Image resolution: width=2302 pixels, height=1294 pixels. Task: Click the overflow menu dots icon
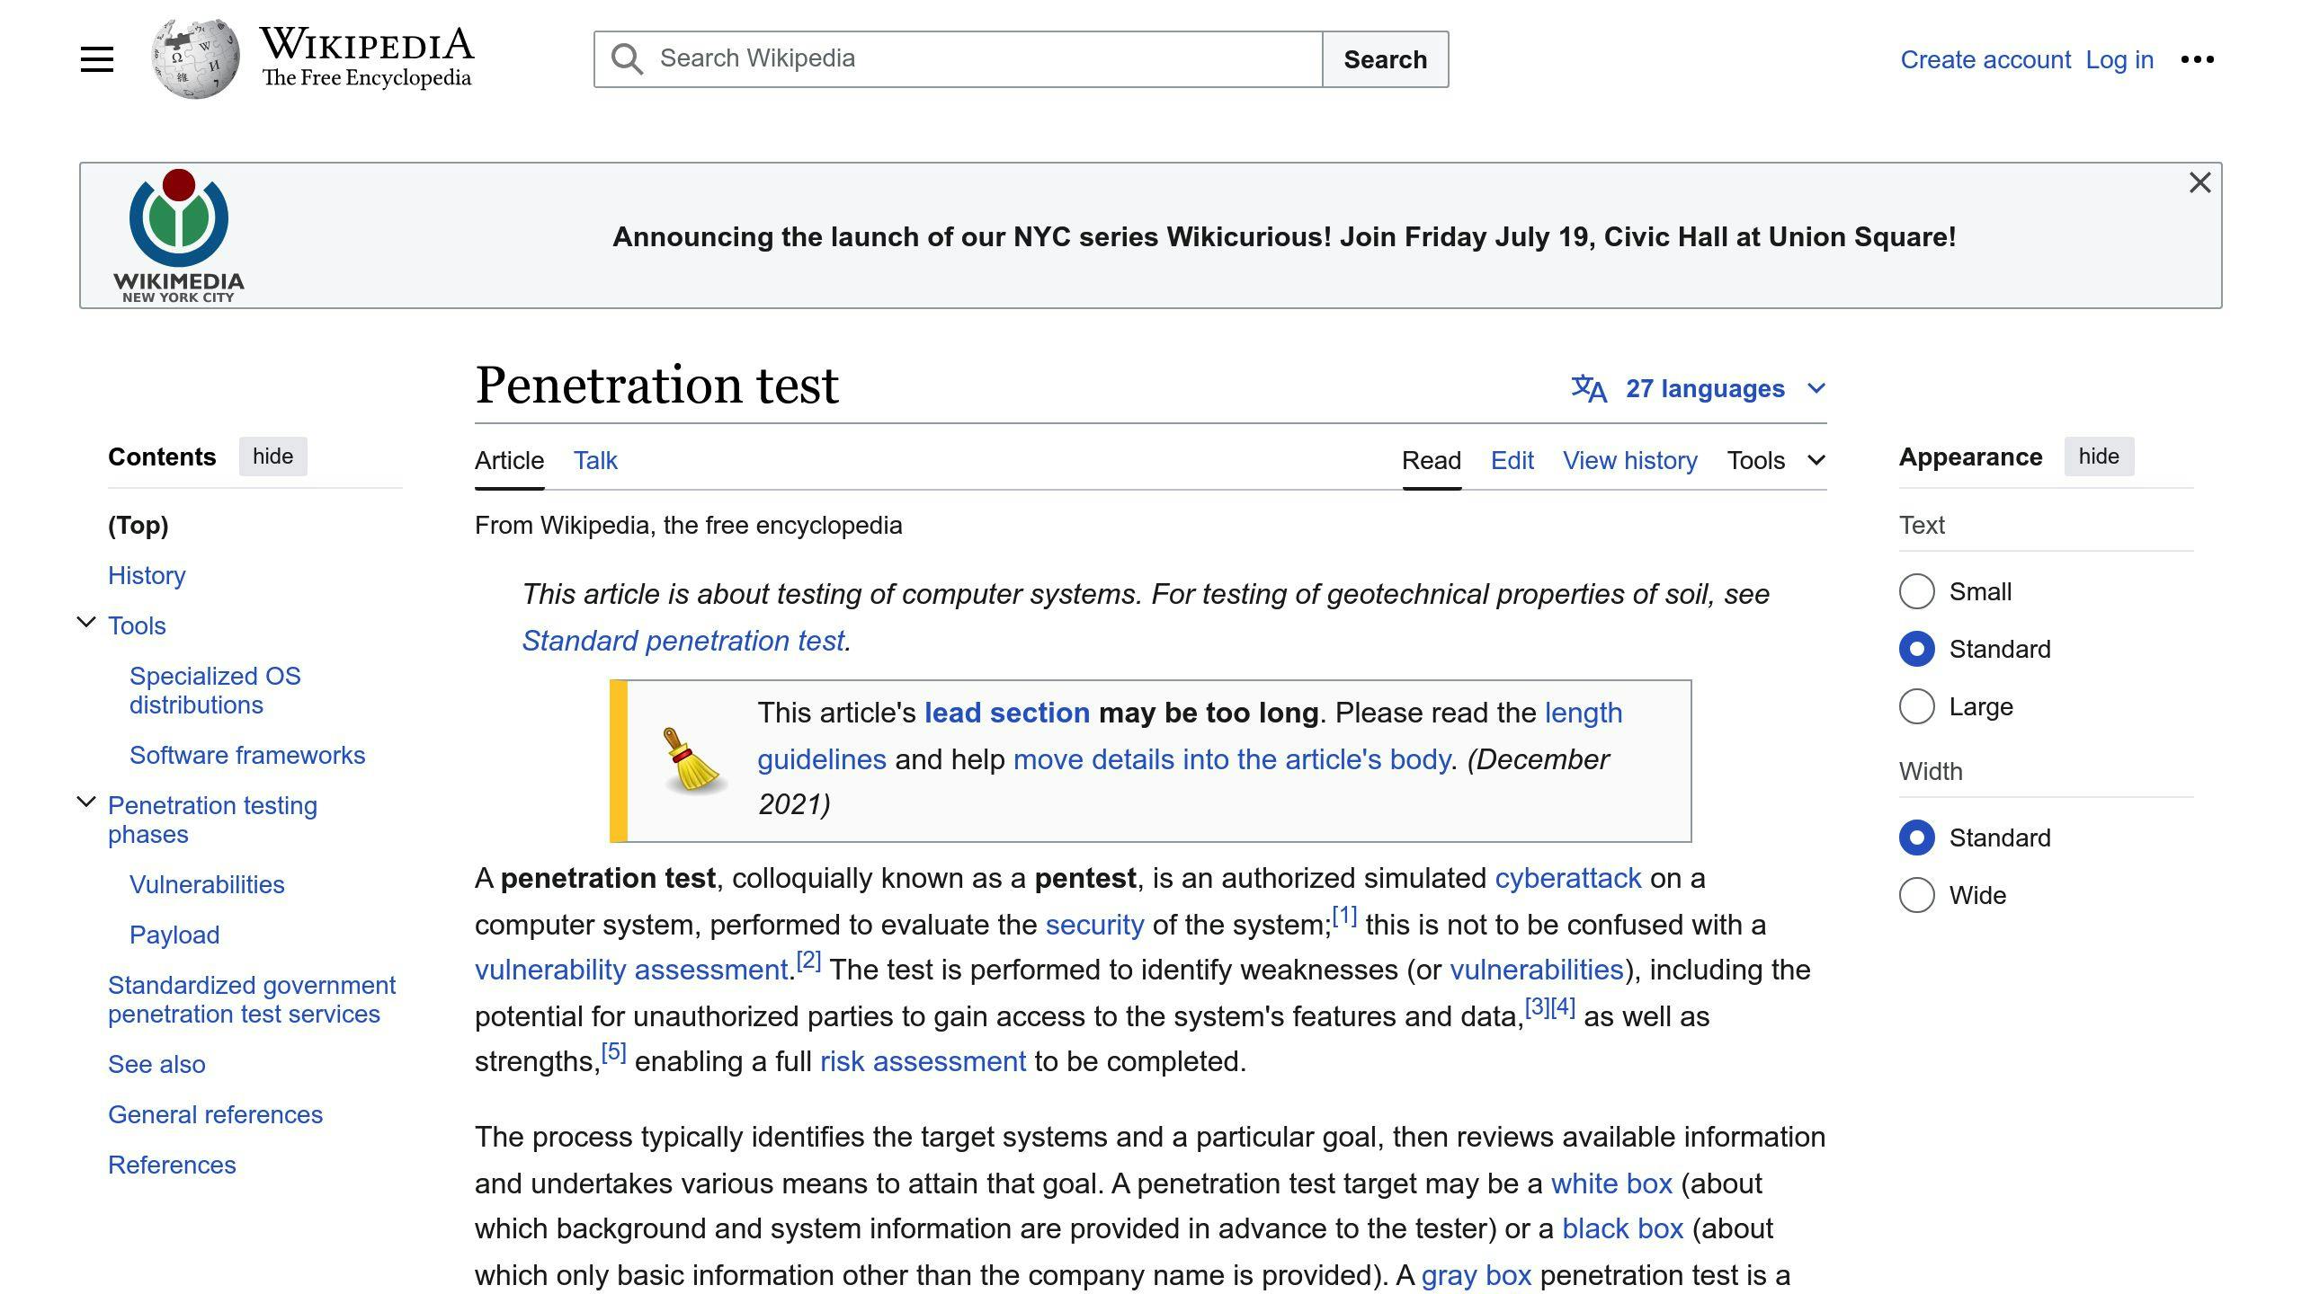point(2199,60)
